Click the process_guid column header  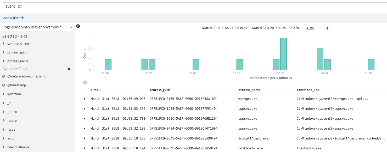click(160, 90)
